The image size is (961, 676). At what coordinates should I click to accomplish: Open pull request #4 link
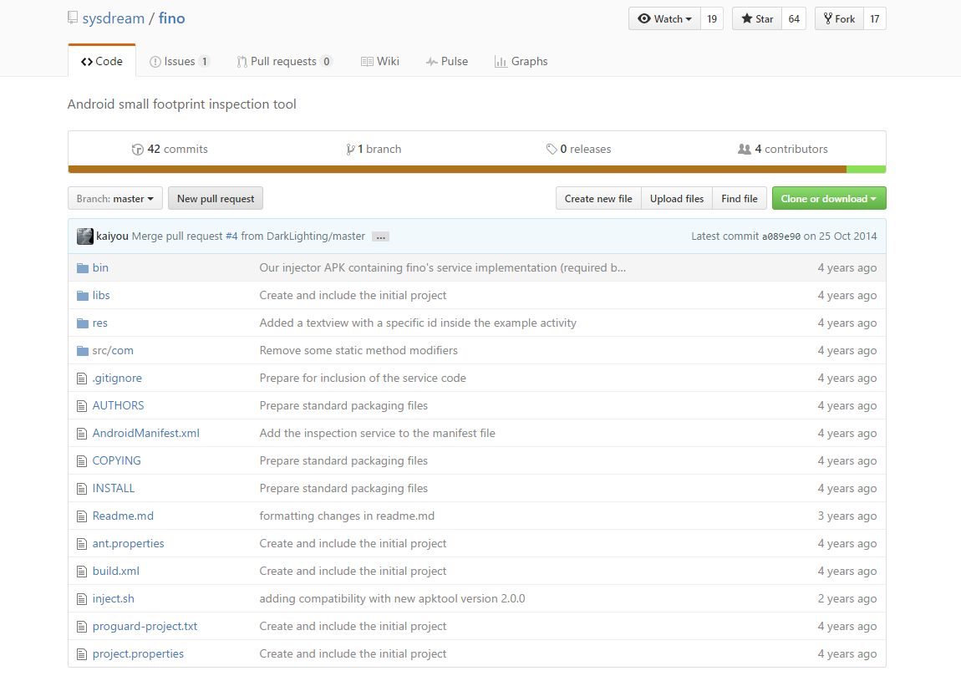pos(231,236)
